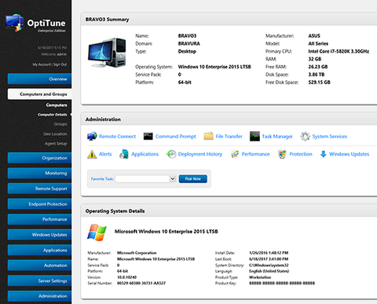The width and height of the screenshot is (377, 304).
Task: Open the Endpoint Protection sidebar menu
Action: (39, 204)
